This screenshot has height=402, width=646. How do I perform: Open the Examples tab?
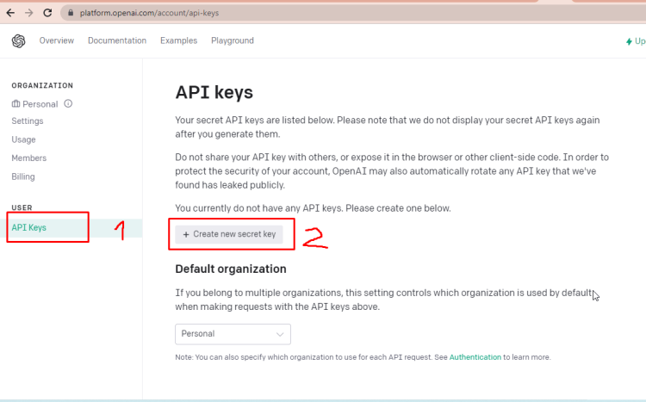(x=178, y=41)
